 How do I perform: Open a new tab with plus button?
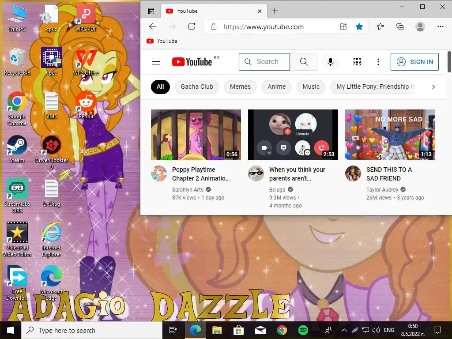click(x=275, y=11)
